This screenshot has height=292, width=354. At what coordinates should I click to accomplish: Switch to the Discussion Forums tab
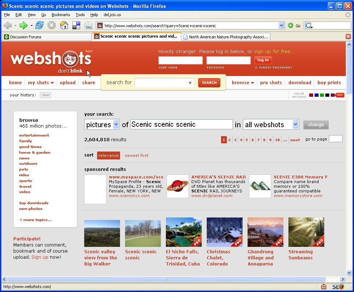[47, 37]
